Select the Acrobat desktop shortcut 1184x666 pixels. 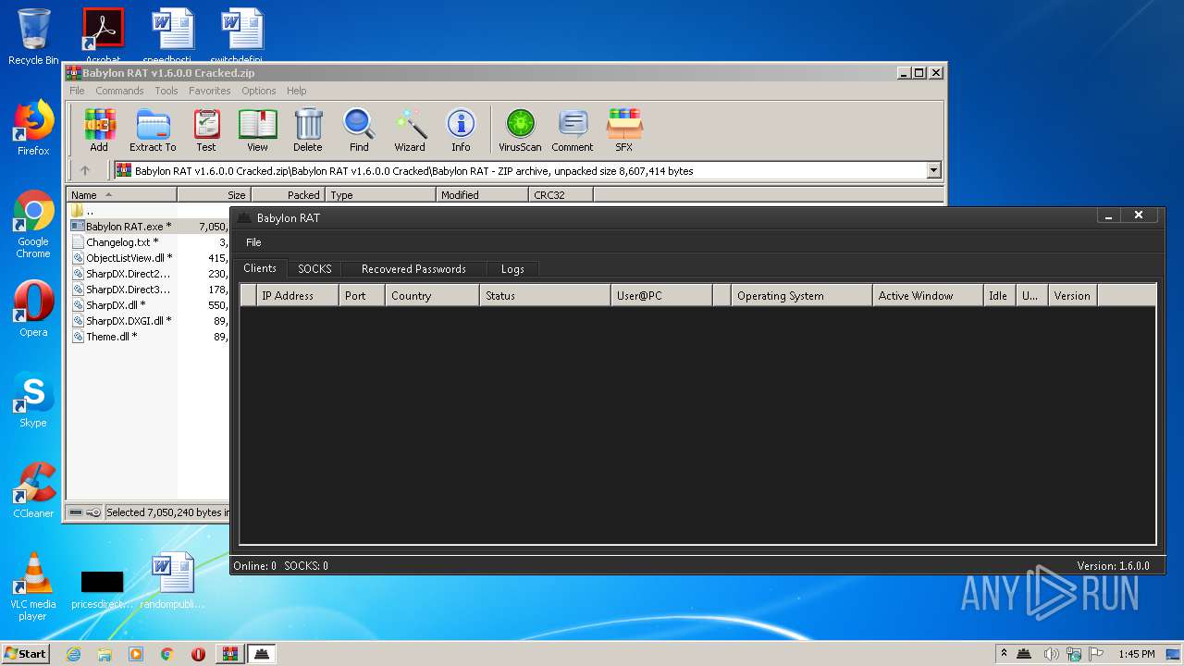point(103,35)
